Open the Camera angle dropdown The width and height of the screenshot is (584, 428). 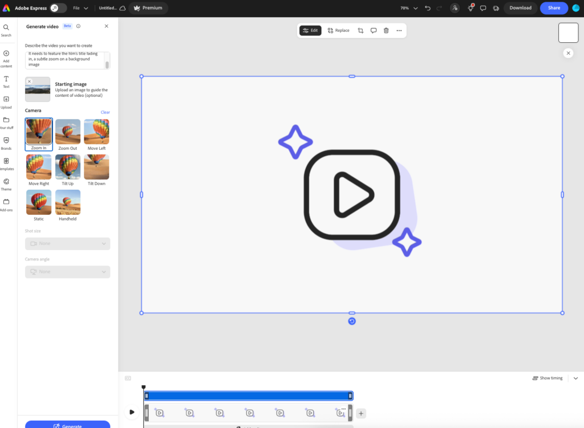(67, 272)
